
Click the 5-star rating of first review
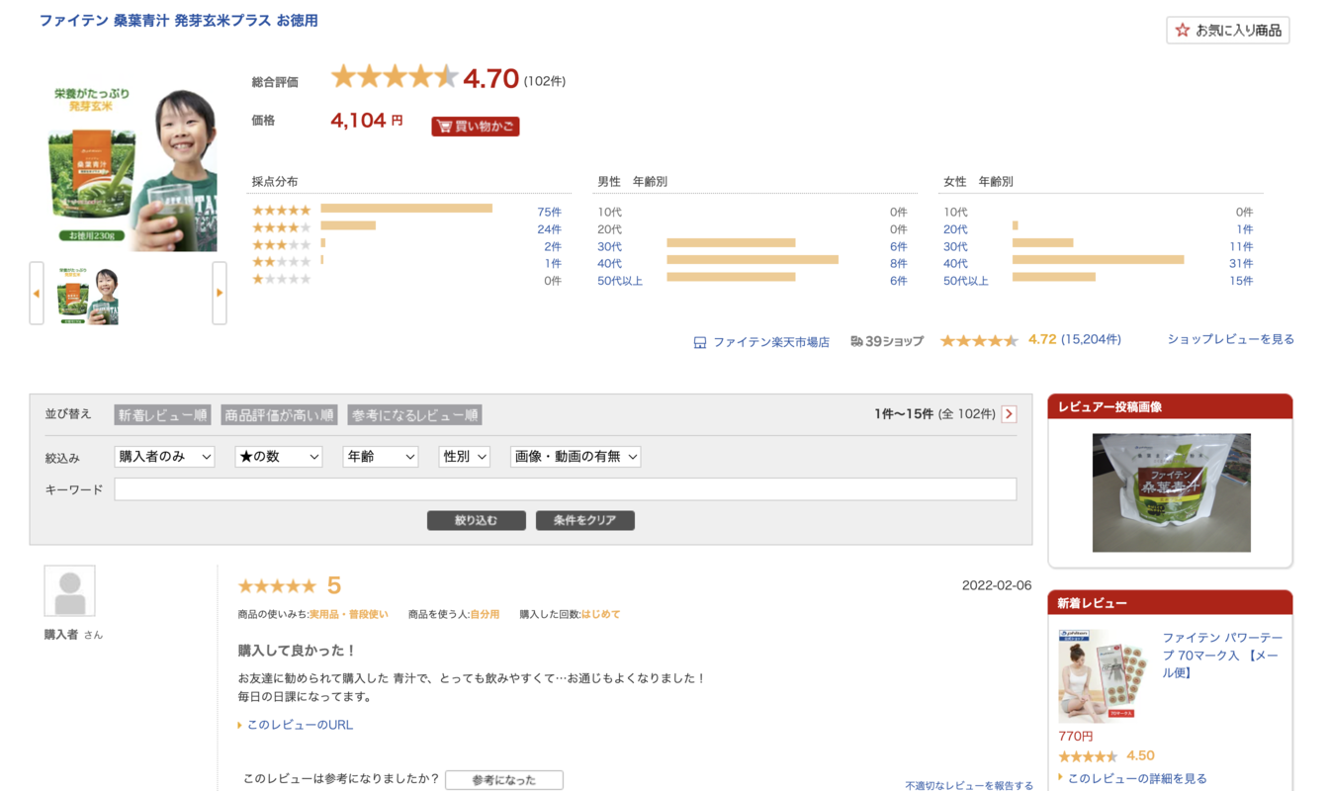[278, 586]
